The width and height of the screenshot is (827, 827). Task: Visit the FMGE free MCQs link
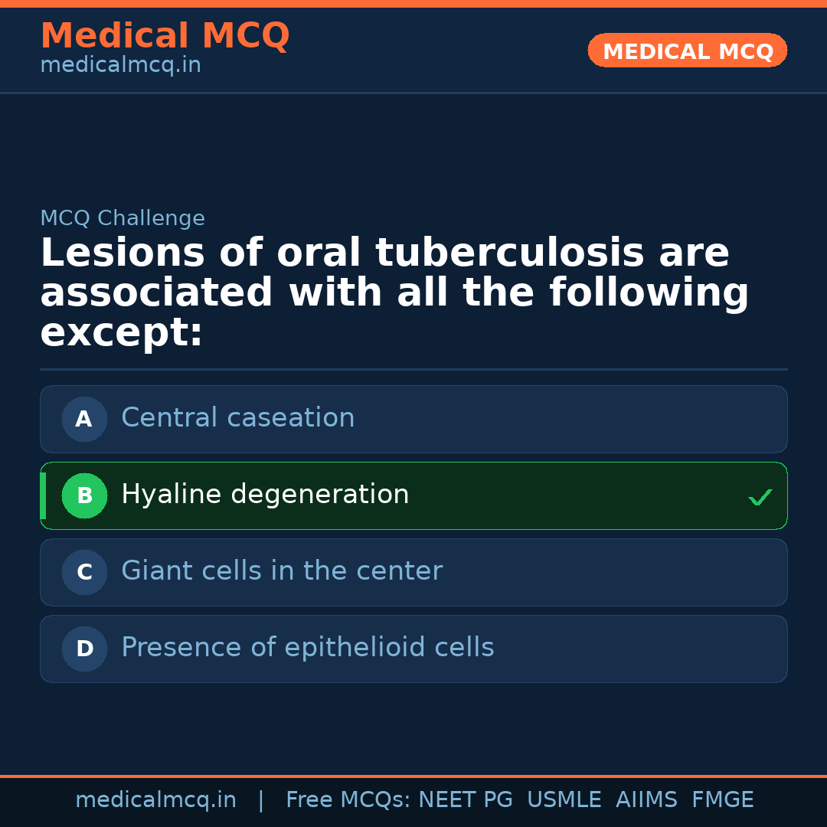coord(722,799)
